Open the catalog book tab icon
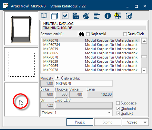This screenshot has height=130, width=152. (x=44, y=16)
